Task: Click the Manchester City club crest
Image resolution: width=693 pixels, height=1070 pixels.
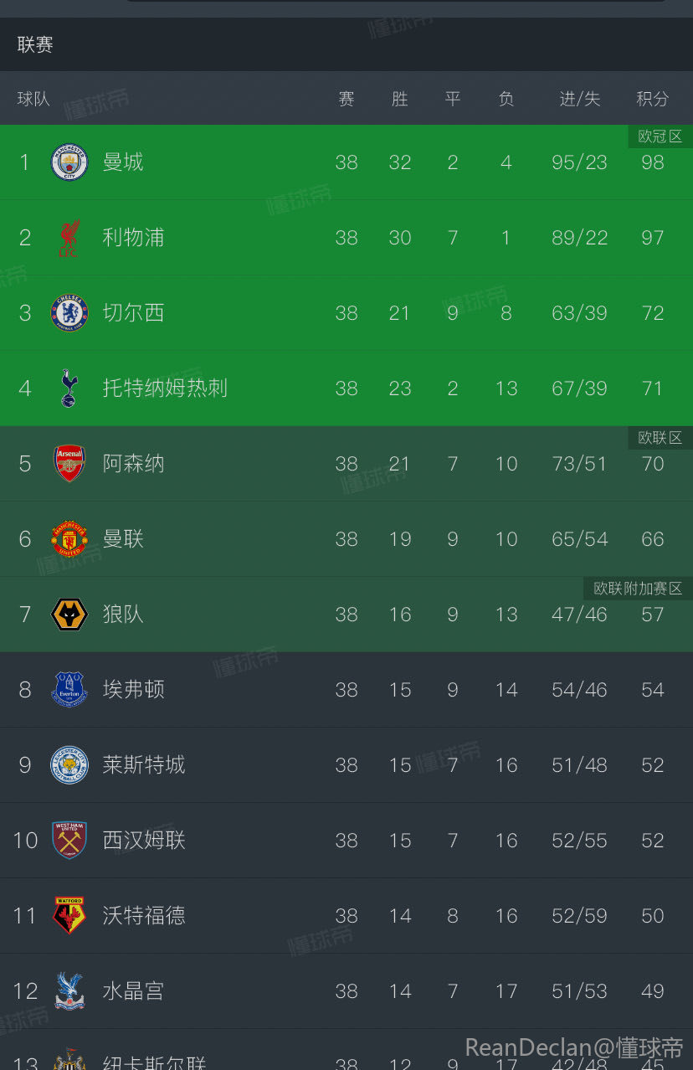Action: point(69,162)
